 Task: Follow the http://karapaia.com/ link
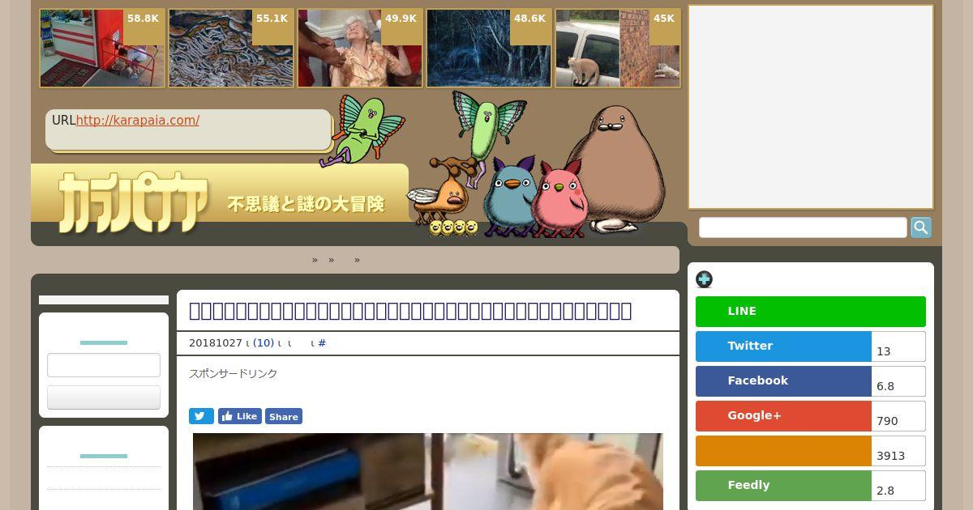pyautogui.click(x=138, y=121)
